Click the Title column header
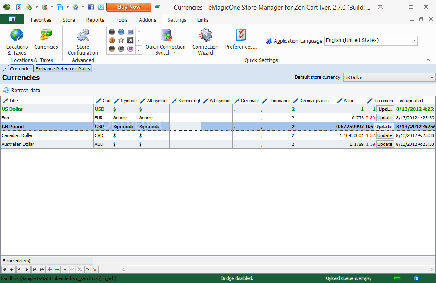The height and width of the screenshot is (283, 436). (47, 101)
